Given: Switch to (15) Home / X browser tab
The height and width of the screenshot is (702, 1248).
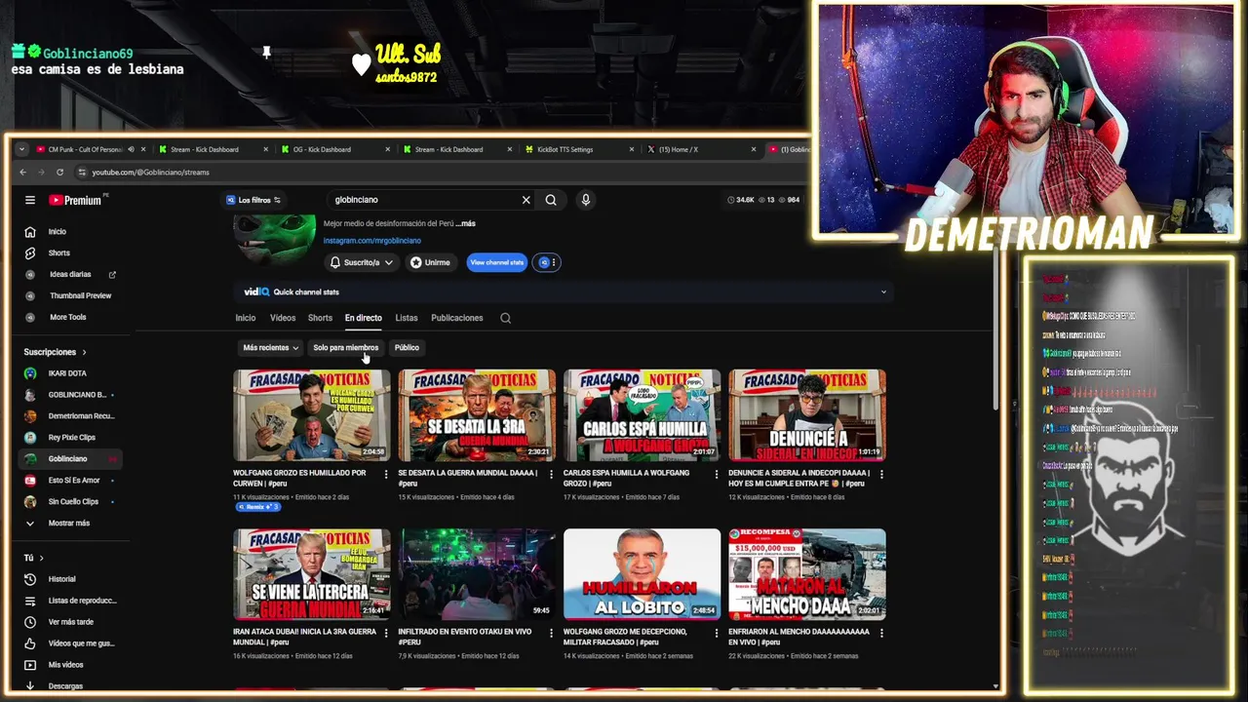Looking at the screenshot, I should (700, 149).
